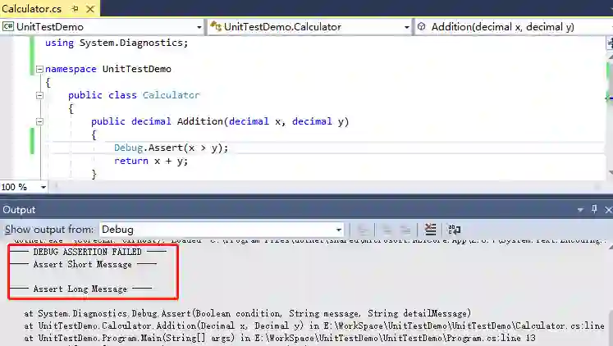The image size is (613, 346).
Task: Go to next message in Output toolbar
Action: (x=405, y=230)
